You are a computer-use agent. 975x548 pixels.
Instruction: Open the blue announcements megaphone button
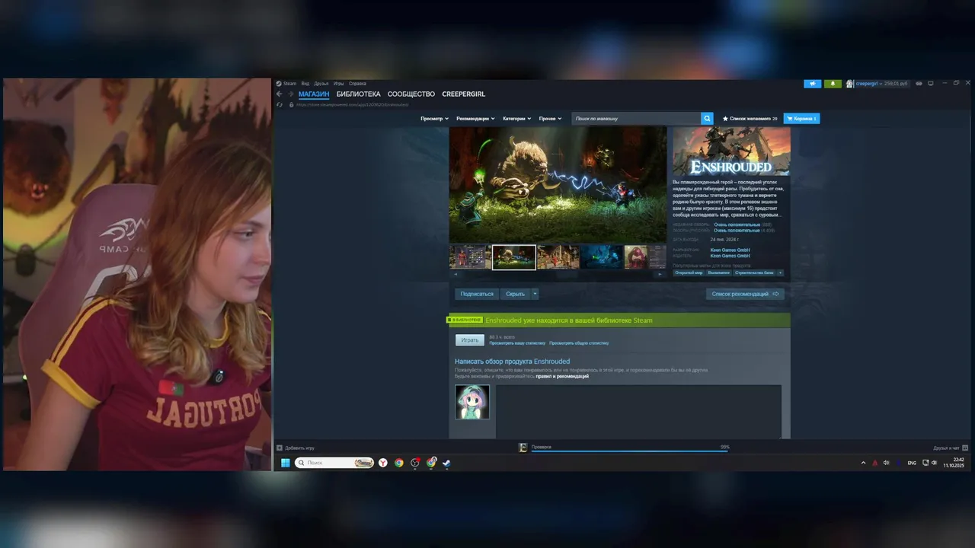point(812,84)
